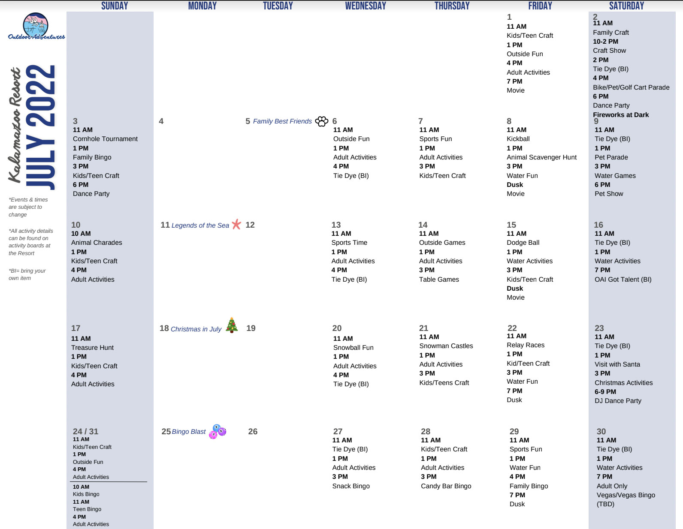Click Animal Charades on July 10
The width and height of the screenshot is (683, 529).
pos(97,243)
